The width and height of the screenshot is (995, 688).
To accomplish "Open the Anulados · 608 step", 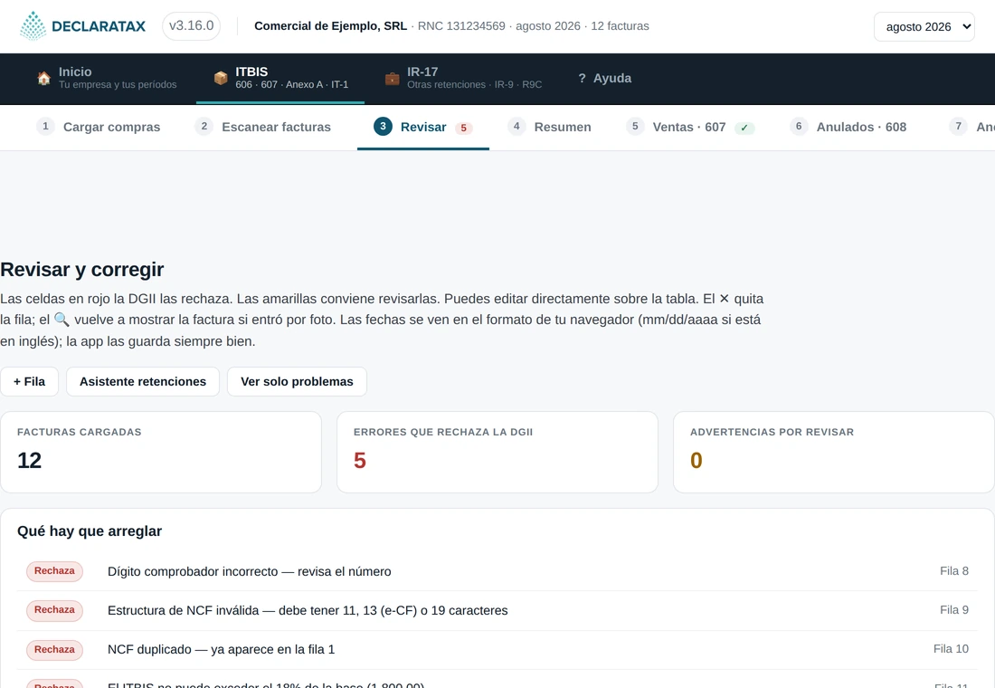I will 848,127.
